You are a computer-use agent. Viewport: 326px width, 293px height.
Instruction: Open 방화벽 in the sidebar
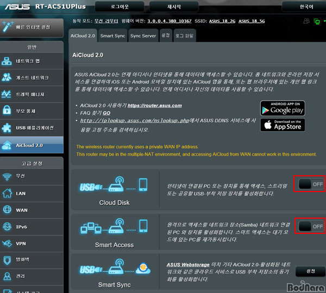32,260
